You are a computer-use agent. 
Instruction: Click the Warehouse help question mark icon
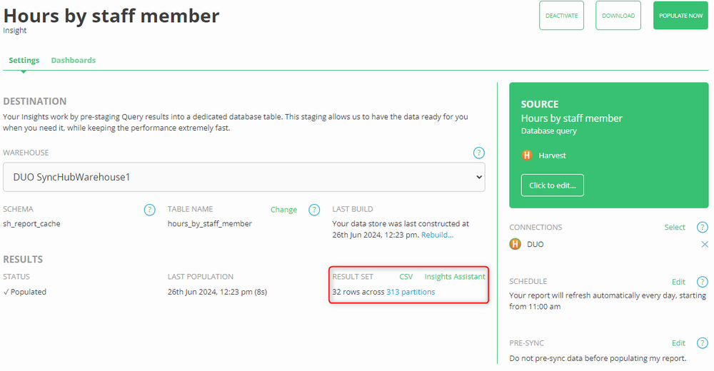pyautogui.click(x=479, y=153)
